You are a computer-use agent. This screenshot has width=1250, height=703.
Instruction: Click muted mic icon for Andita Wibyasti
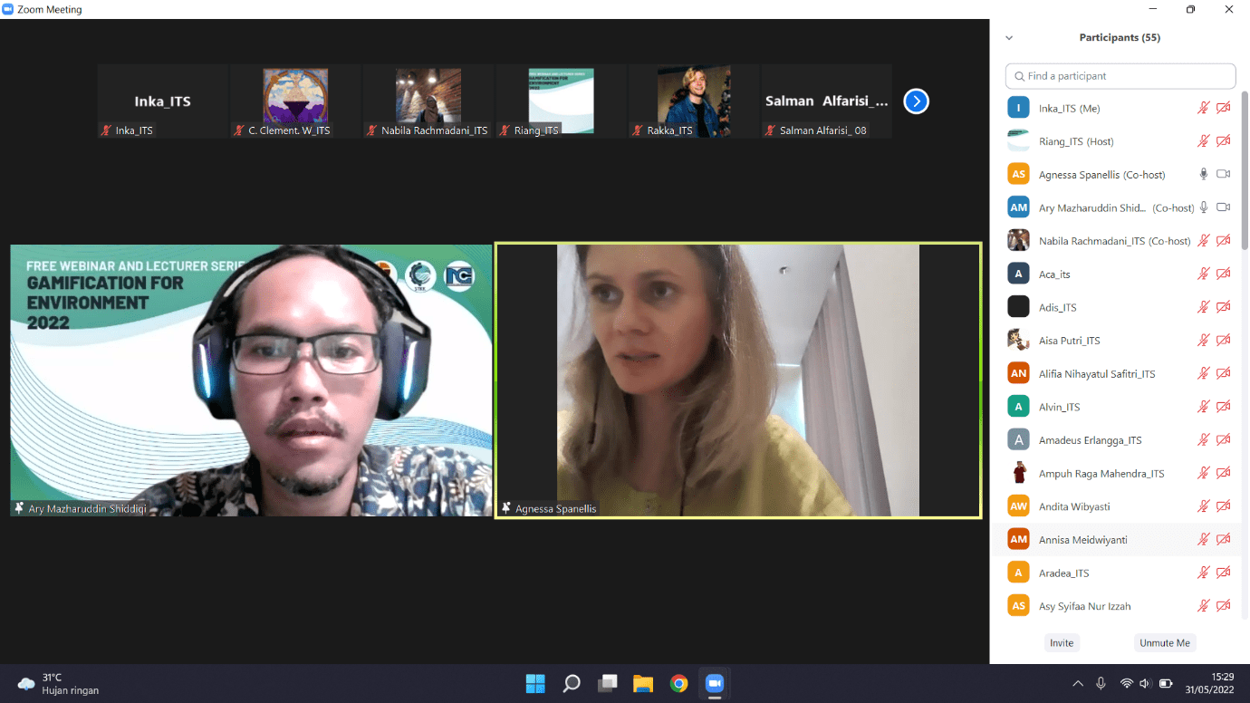(1204, 506)
